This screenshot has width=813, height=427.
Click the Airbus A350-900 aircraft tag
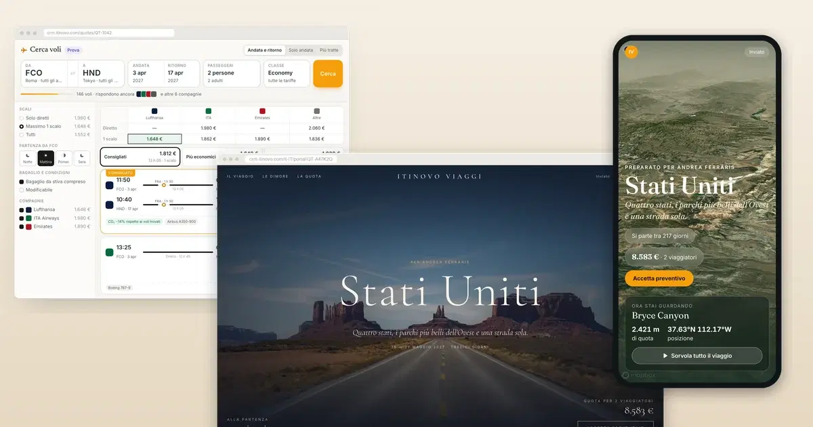pyautogui.click(x=181, y=222)
